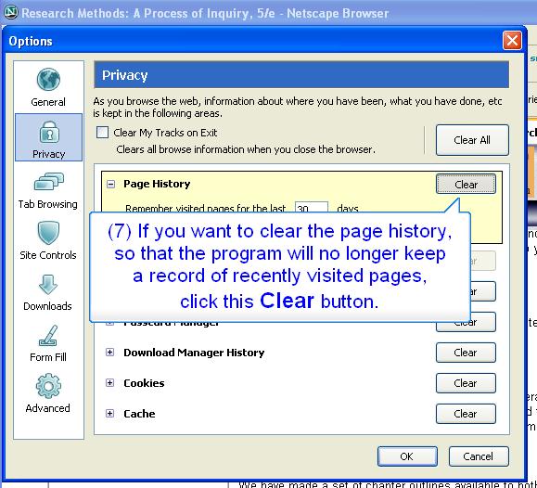
Task: Open Advanced gear icon
Action: tap(48, 386)
